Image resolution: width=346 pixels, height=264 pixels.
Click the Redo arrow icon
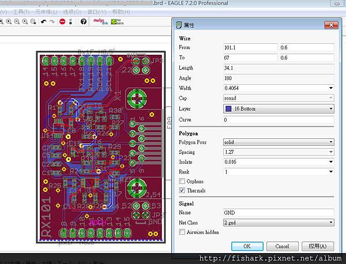click(52, 22)
